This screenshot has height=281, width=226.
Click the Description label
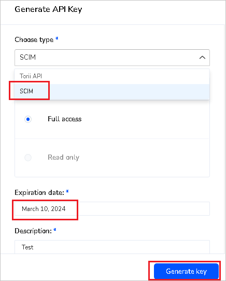click(x=33, y=231)
